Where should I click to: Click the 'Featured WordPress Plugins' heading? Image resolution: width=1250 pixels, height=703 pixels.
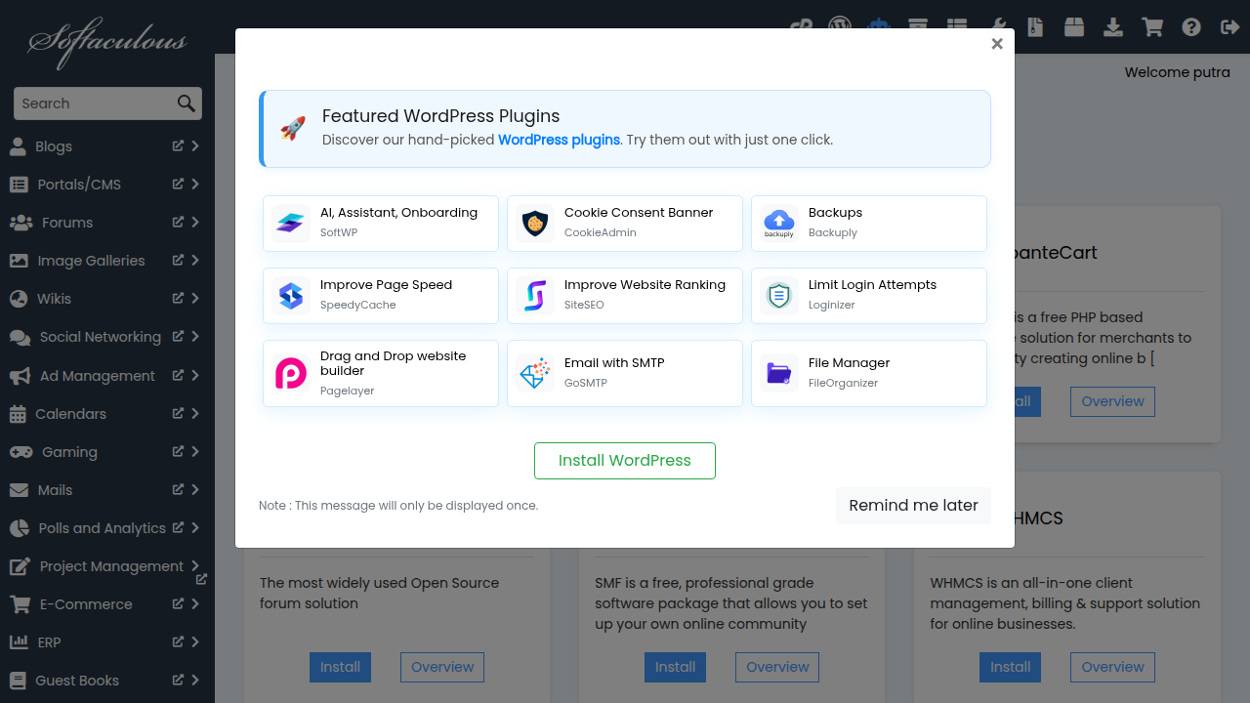pyautogui.click(x=440, y=116)
